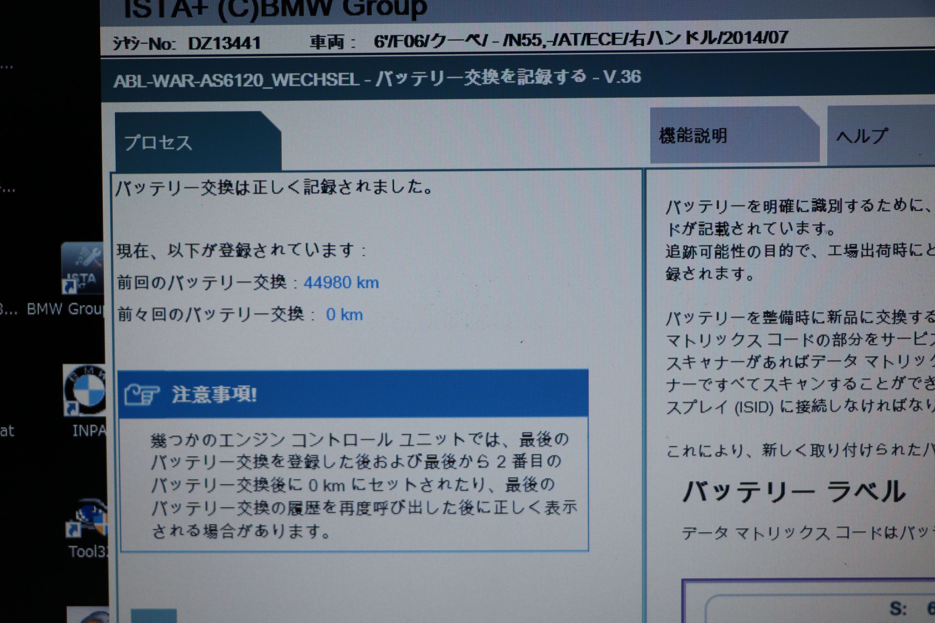The width and height of the screenshot is (935, 623).
Task: Open the BMW logo INPA desktop icon
Action: (84, 390)
